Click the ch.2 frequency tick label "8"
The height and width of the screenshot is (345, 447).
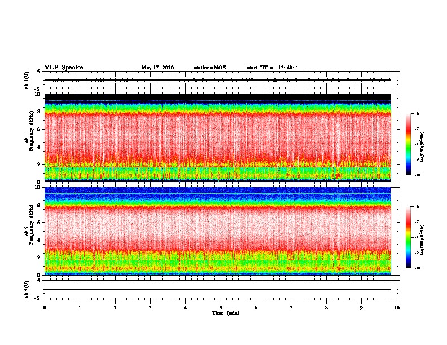(x=39, y=205)
